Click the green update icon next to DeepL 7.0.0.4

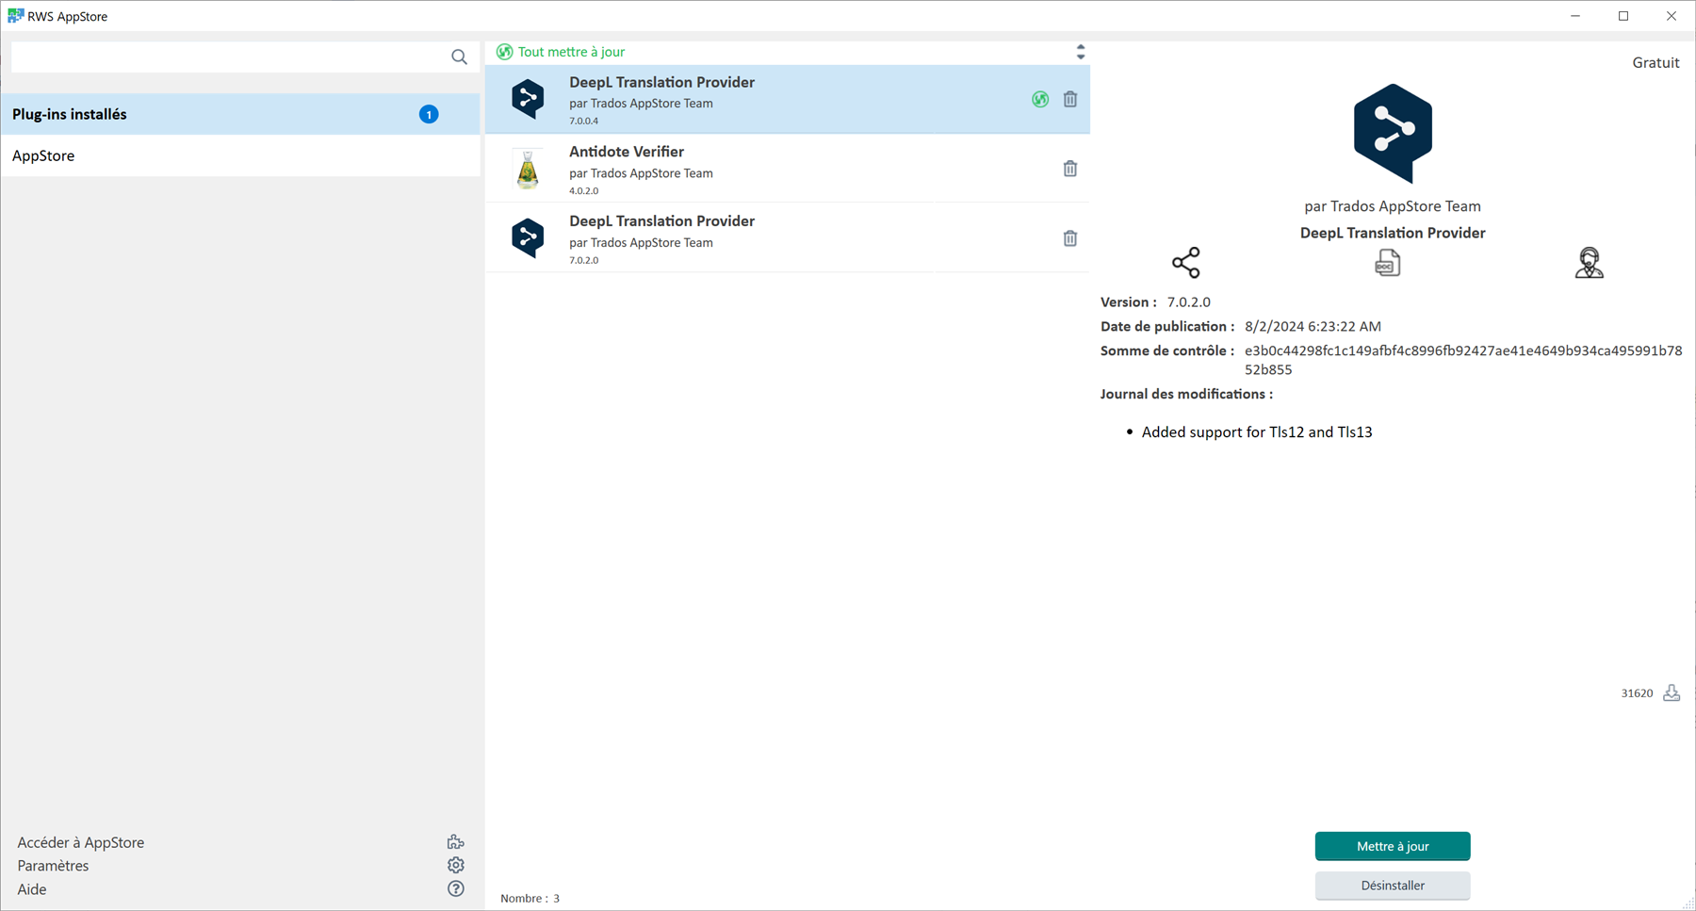[1039, 99]
